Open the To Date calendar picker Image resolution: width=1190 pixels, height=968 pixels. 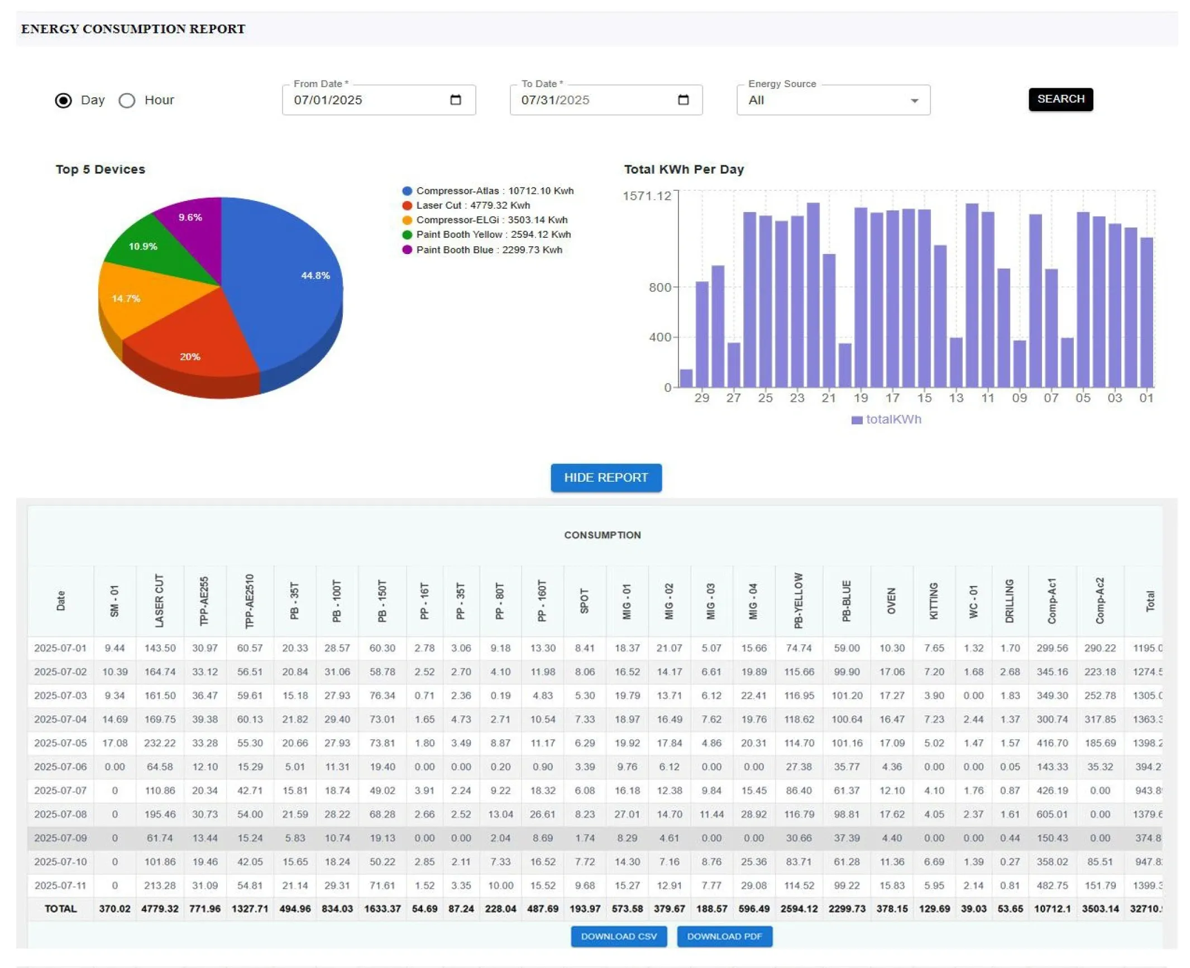point(683,100)
